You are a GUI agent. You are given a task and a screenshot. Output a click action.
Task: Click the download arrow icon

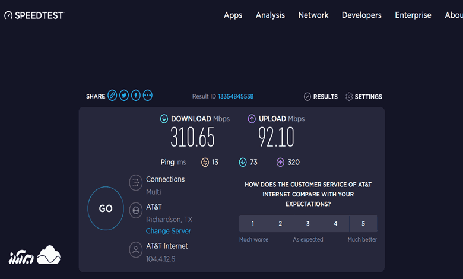164,119
